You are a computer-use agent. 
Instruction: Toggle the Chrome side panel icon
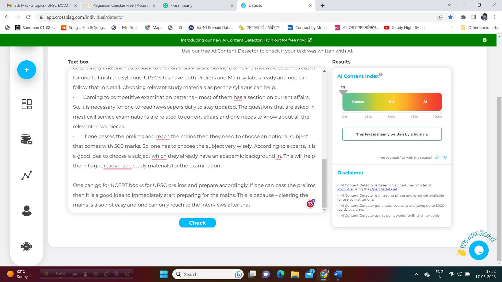[474, 17]
